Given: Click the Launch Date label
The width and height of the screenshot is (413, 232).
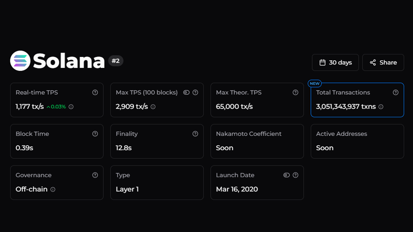Looking at the screenshot, I should point(235,175).
